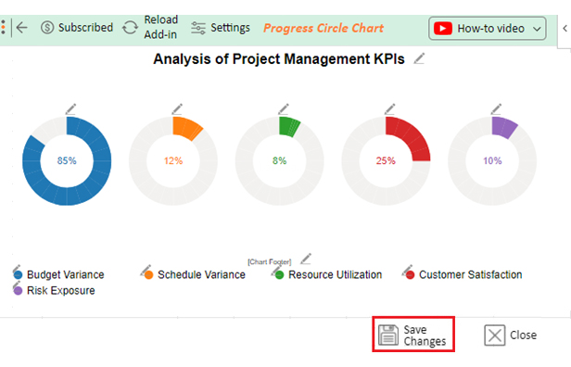This screenshot has width=571, height=367.
Task: Click the 'Risk Exposure' legend text
Action: [61, 291]
